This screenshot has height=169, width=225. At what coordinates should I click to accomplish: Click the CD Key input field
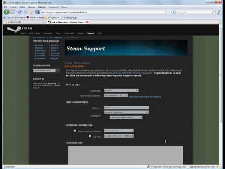point(119,136)
